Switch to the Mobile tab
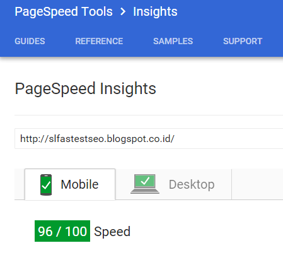 pyautogui.click(x=70, y=184)
